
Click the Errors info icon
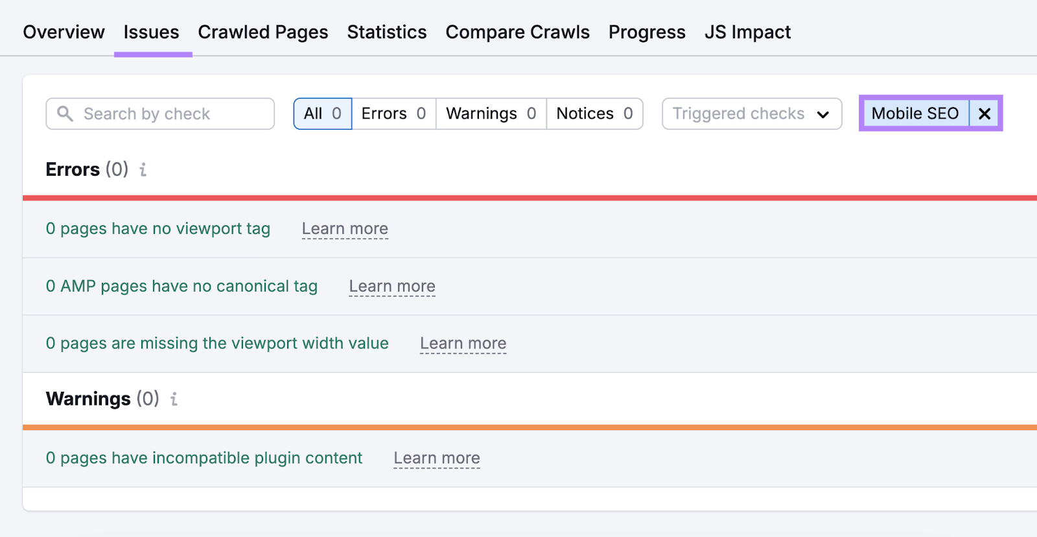click(143, 170)
